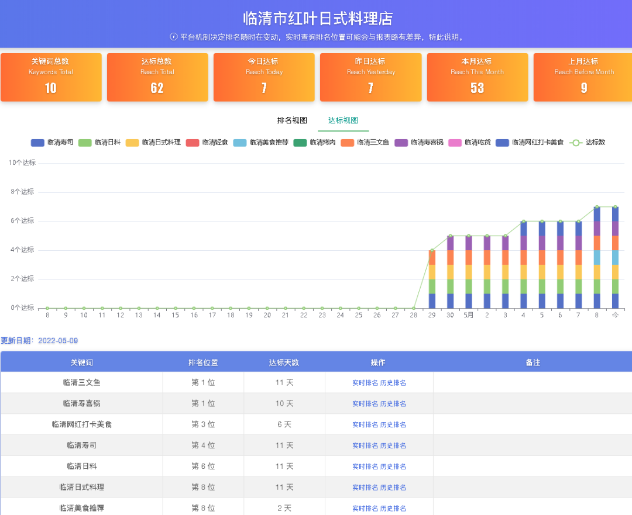Switch to the 排名视图 tab
The image size is (632, 515).
pos(292,120)
